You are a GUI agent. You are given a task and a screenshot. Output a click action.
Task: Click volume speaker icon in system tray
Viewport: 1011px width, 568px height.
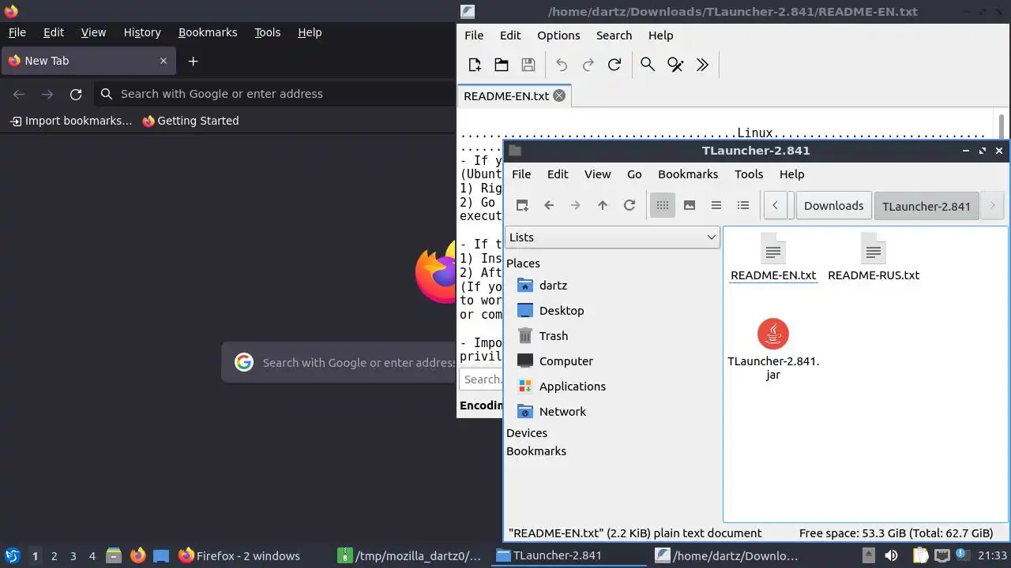click(891, 555)
